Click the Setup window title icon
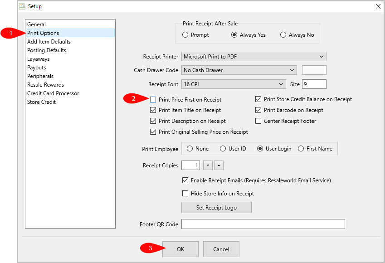Screen dimensions: 385x263 (22, 6)
